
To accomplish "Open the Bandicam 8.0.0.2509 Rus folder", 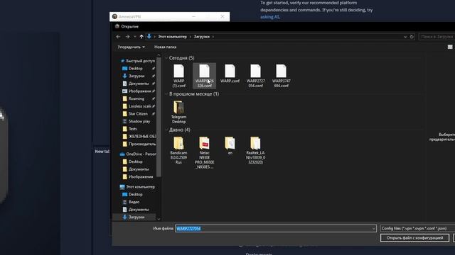I will [178, 150].
